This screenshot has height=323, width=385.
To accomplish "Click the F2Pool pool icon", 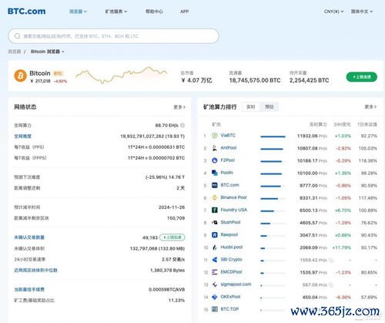I will [215, 160].
